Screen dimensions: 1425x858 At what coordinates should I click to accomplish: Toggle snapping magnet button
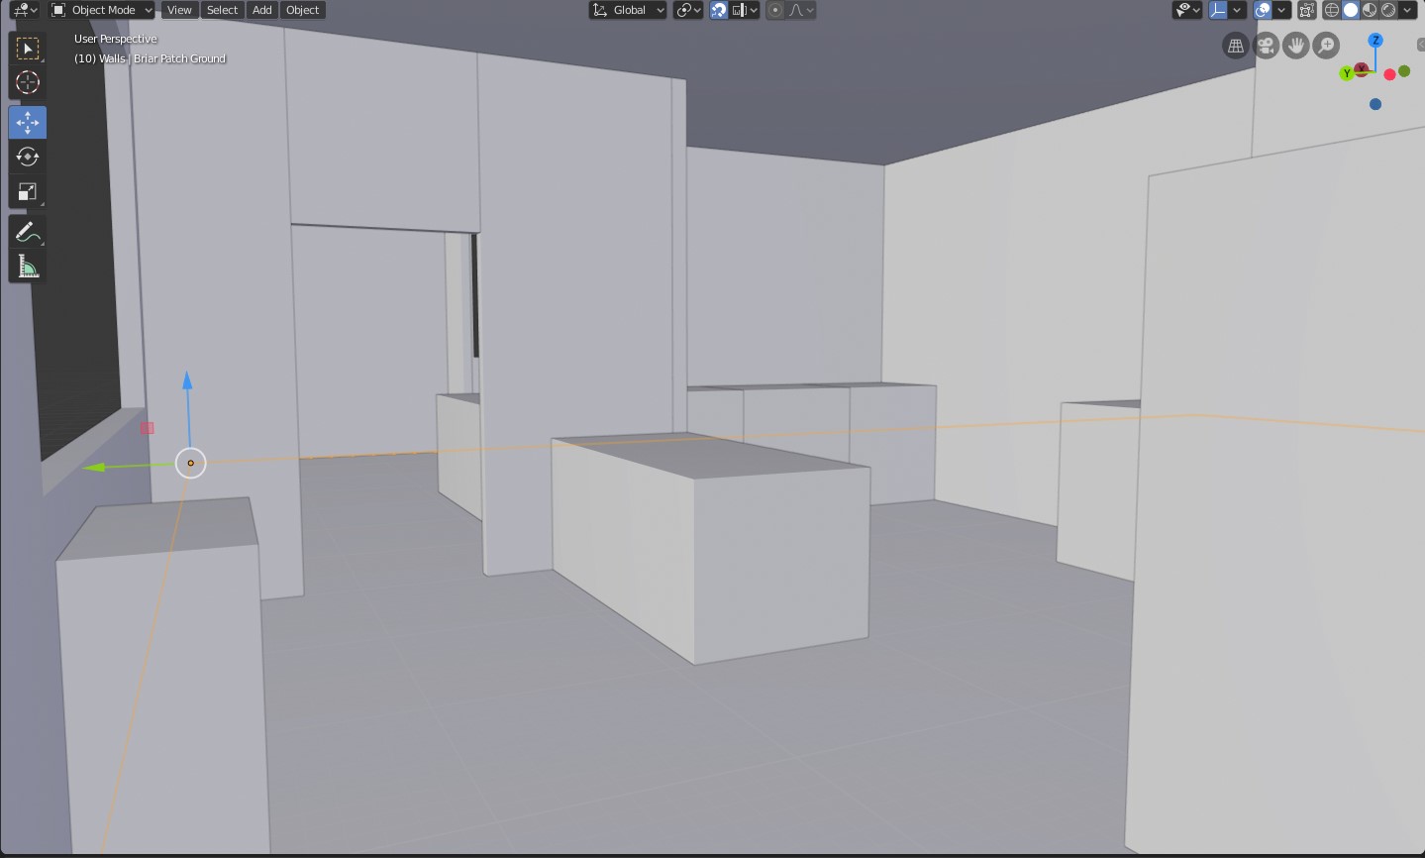[719, 10]
